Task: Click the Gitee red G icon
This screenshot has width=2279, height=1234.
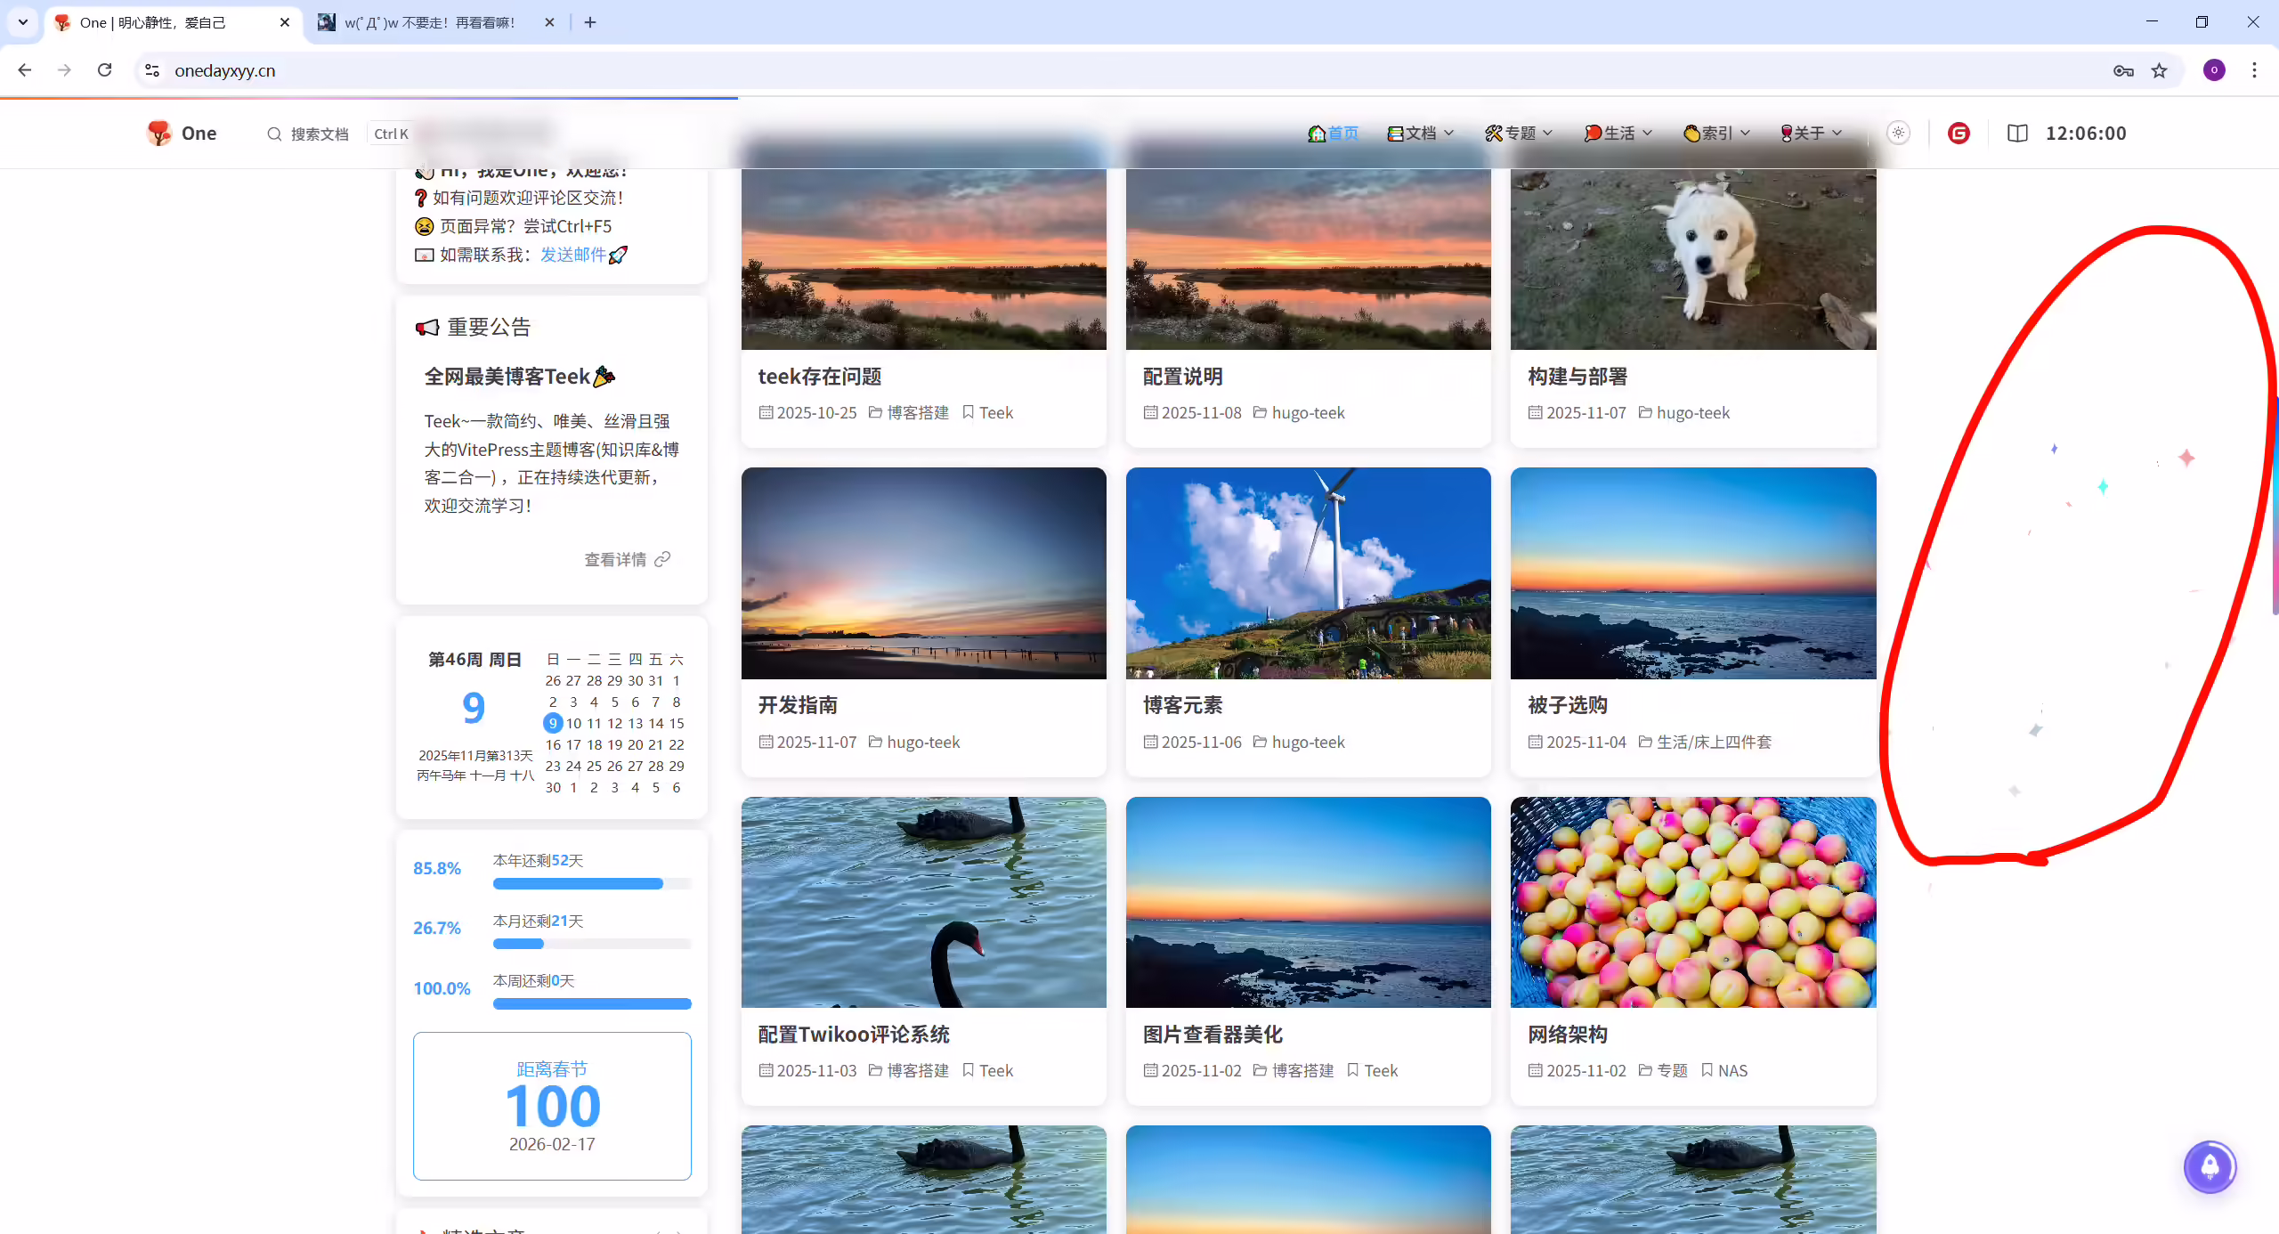Action: tap(1959, 134)
